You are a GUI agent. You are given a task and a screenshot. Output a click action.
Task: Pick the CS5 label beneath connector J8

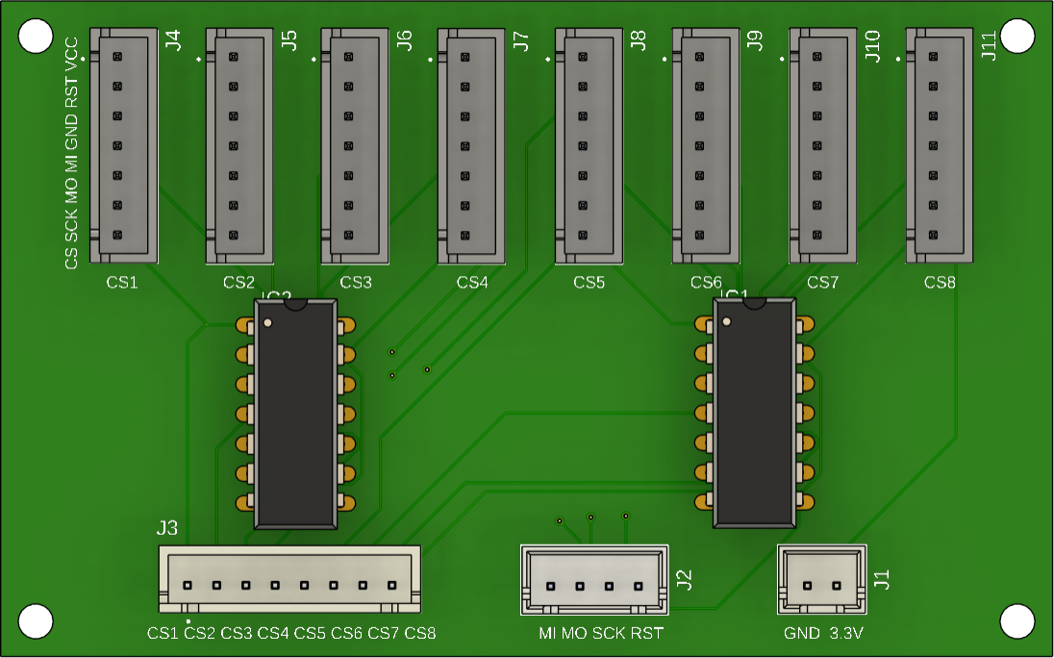point(590,282)
